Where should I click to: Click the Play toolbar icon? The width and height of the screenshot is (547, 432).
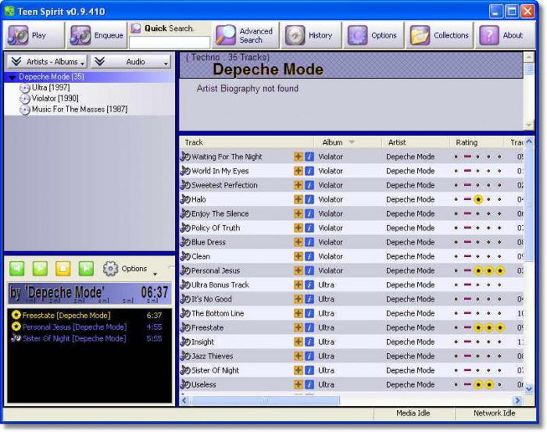(18, 35)
